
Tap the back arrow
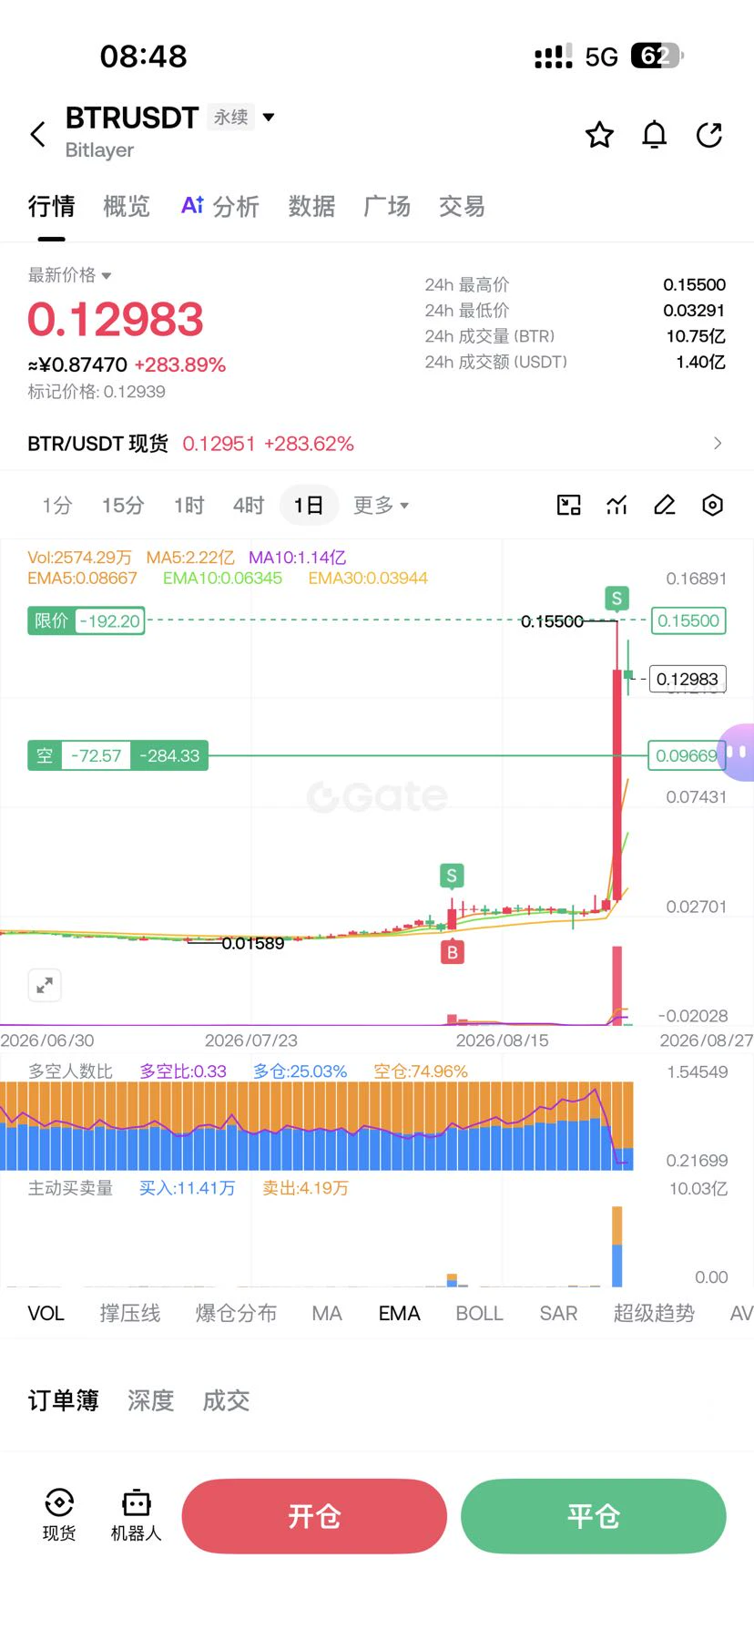38,135
